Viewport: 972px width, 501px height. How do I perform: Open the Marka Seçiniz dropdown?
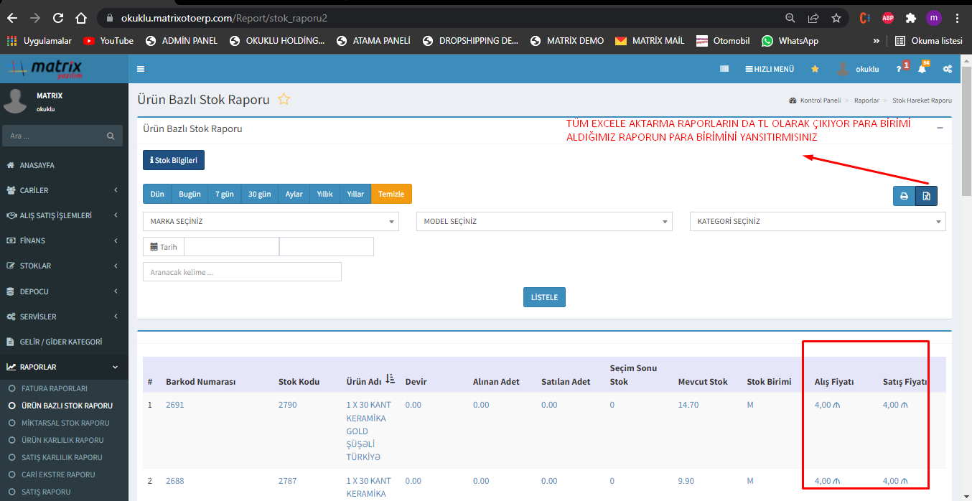(x=271, y=222)
